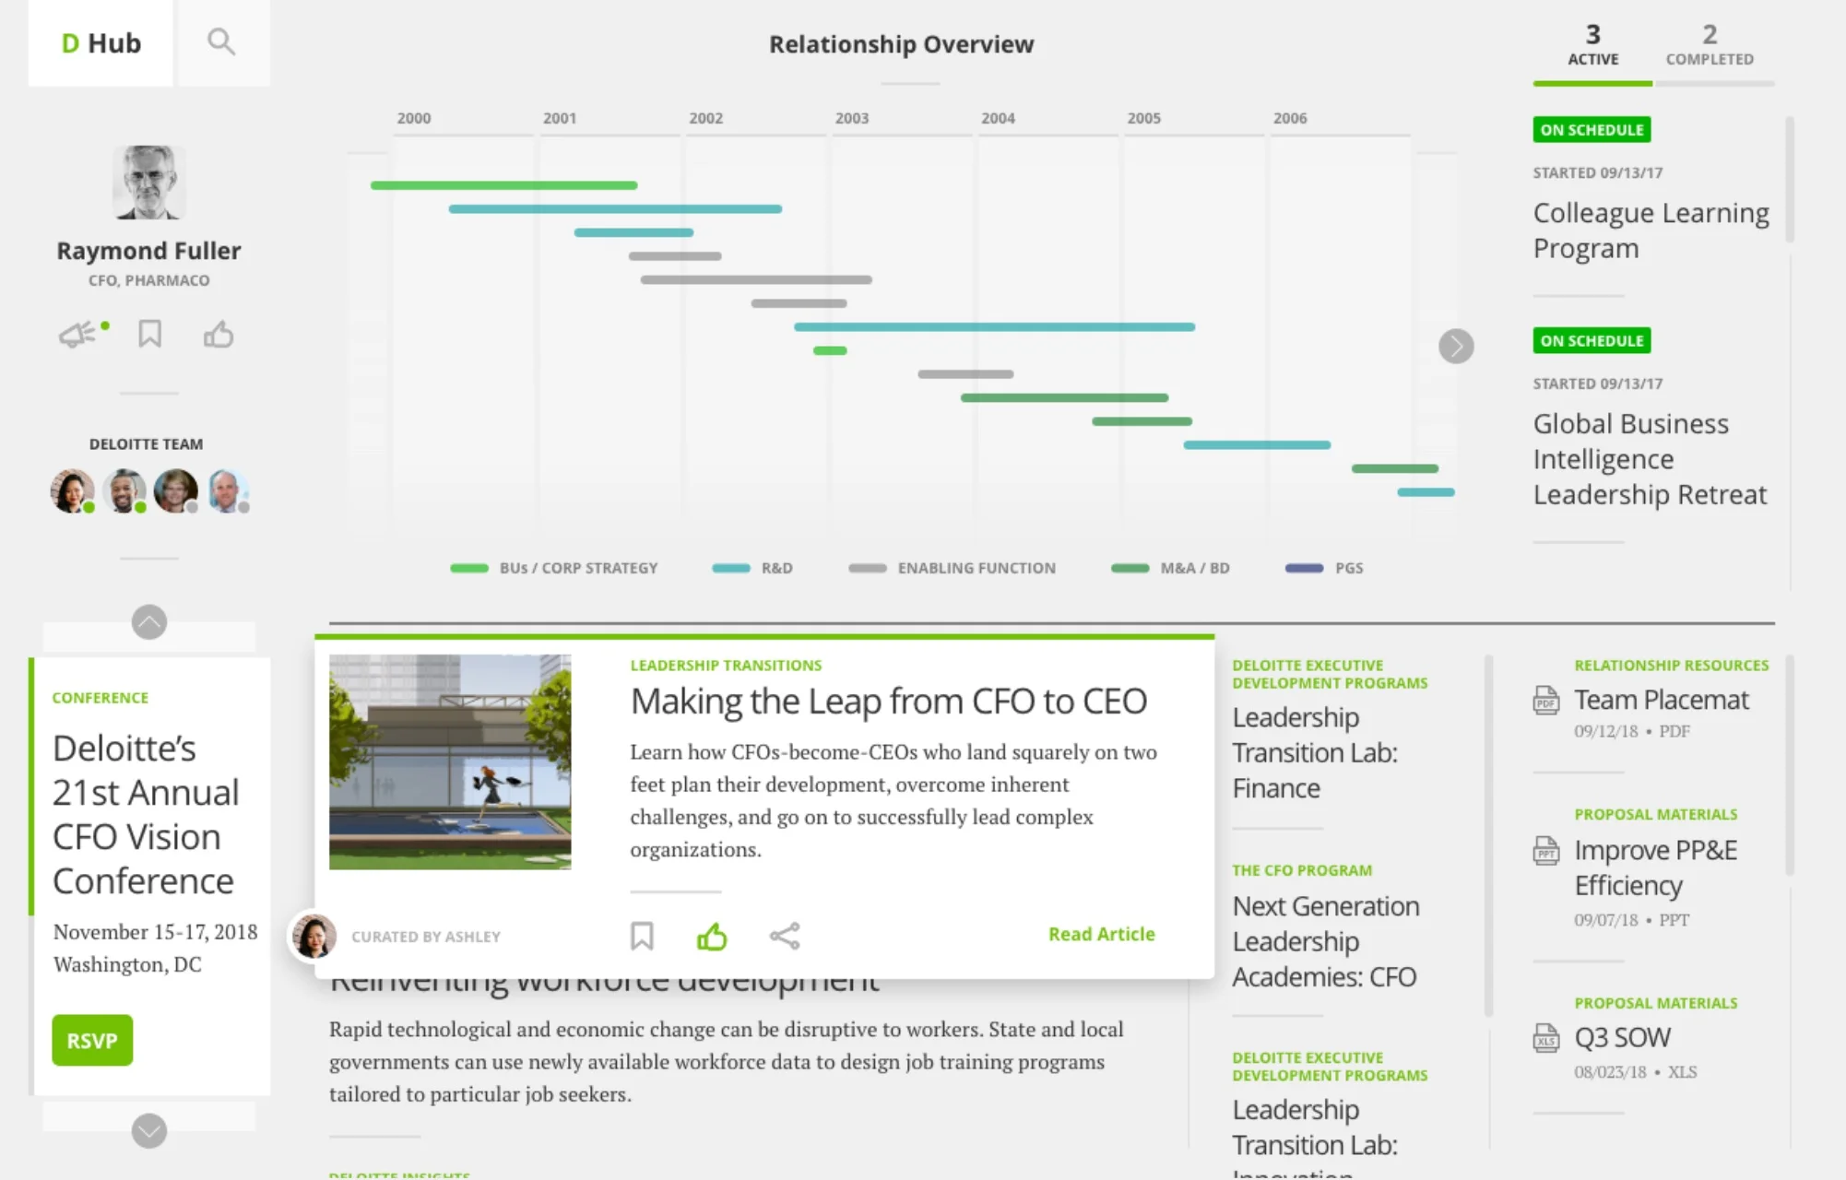Viewport: 1846px width, 1180px height.
Task: Open the article illustration thumbnail
Action: point(450,761)
